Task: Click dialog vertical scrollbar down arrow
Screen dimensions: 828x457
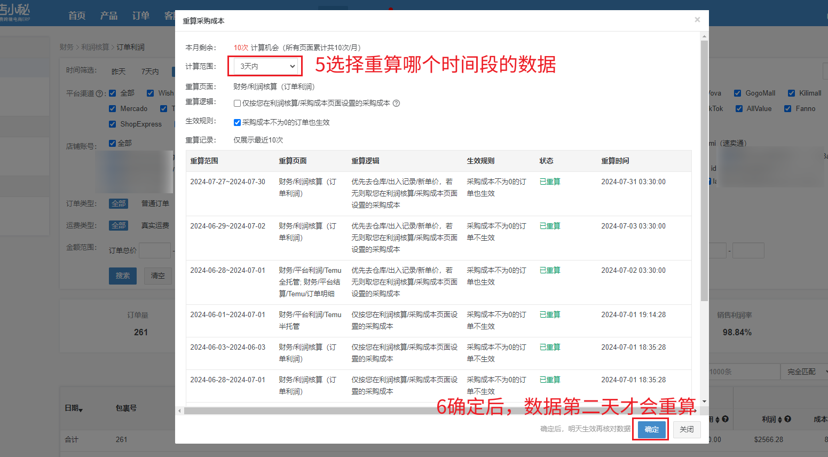Action: 704,401
